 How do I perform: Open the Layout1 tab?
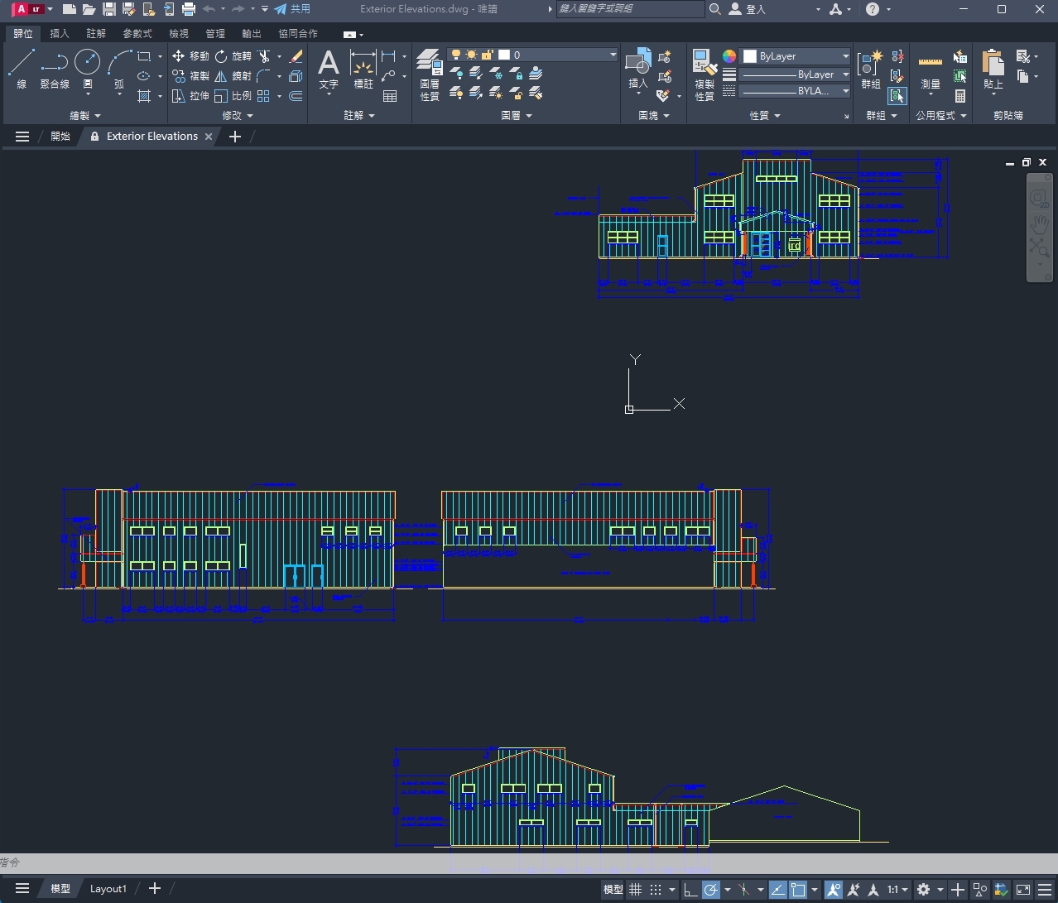[108, 889]
